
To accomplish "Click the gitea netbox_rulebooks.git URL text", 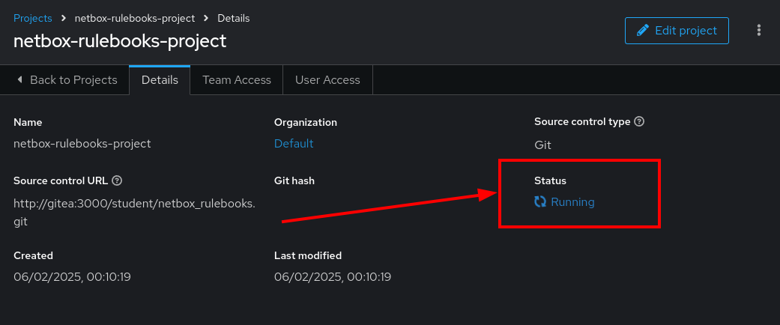I will click(x=135, y=212).
